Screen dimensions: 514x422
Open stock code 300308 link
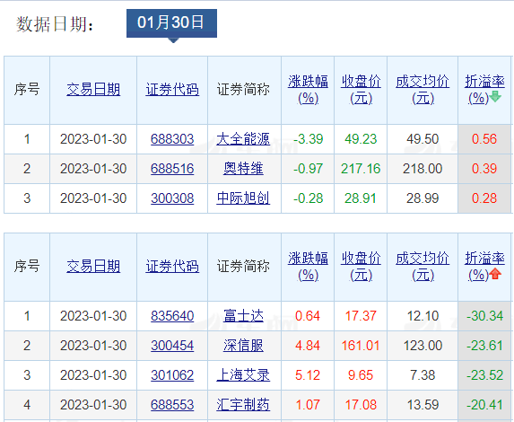point(172,198)
